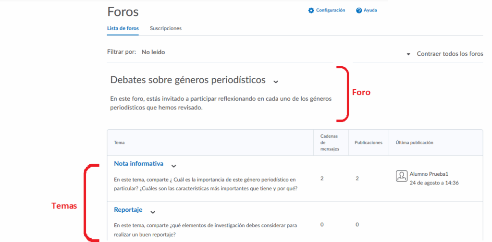Select the No leído filter option

[153, 52]
